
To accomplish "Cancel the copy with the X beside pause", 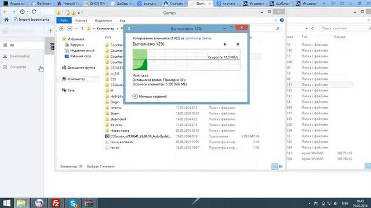I will pyautogui.click(x=238, y=44).
